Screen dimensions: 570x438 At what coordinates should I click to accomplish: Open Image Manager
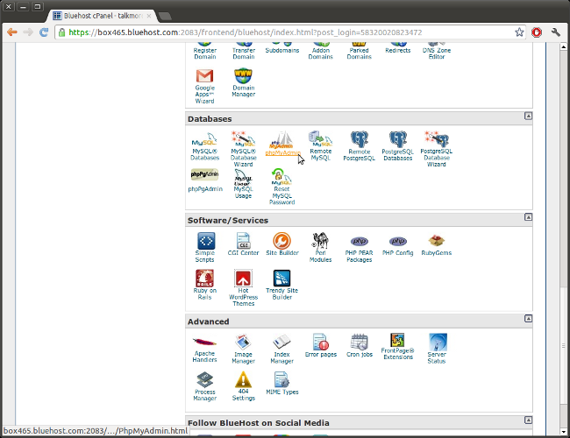243,349
